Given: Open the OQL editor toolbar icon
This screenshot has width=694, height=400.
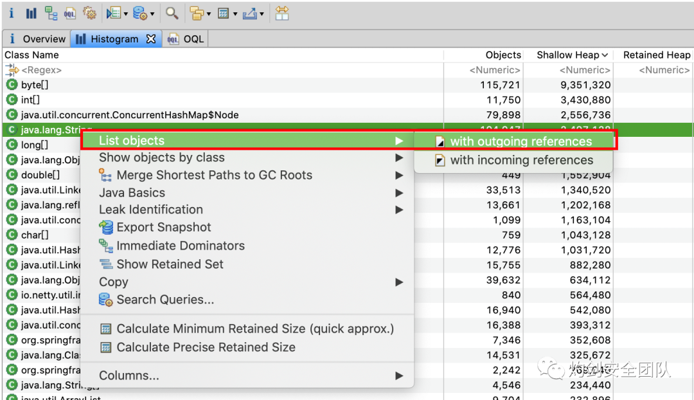Looking at the screenshot, I should [70, 14].
